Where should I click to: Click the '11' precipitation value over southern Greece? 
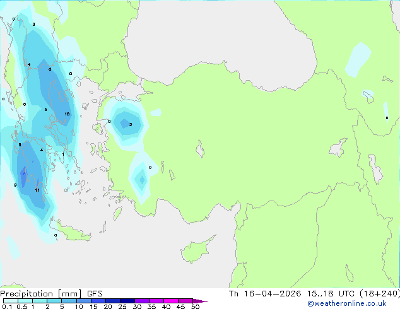tap(37, 190)
